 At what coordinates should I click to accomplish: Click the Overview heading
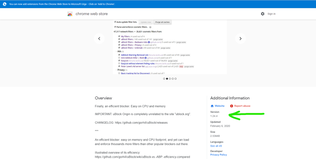[x=103, y=98]
